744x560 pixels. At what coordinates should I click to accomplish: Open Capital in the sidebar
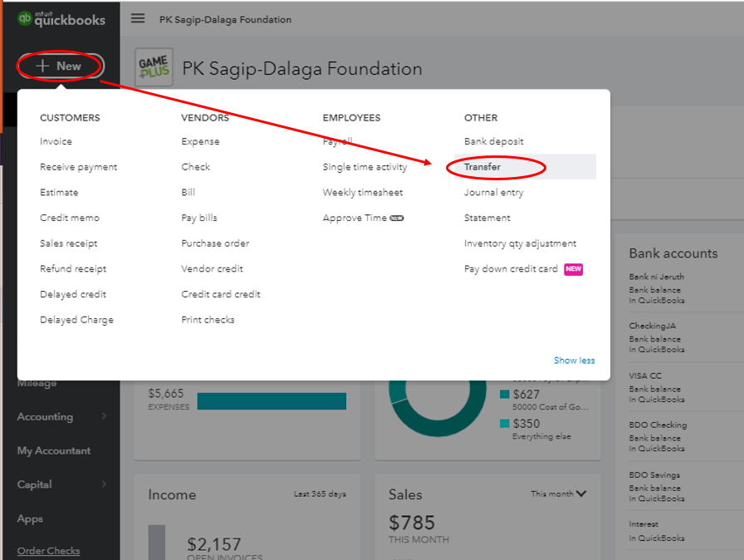(34, 484)
